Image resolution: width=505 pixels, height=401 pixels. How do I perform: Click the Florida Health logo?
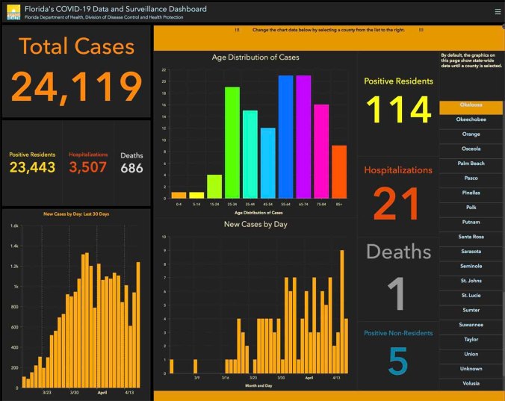tap(12, 11)
